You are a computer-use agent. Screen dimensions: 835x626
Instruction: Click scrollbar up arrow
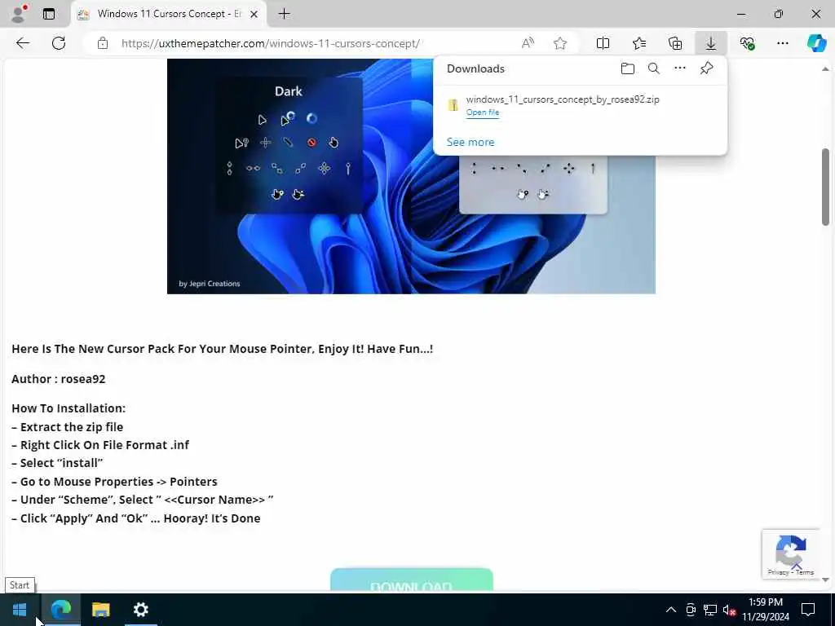point(825,68)
